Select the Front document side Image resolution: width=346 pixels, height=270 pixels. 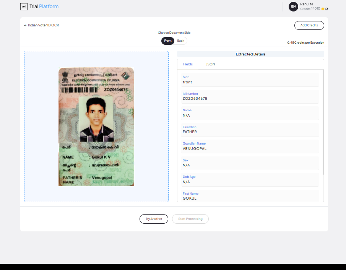coord(167,41)
